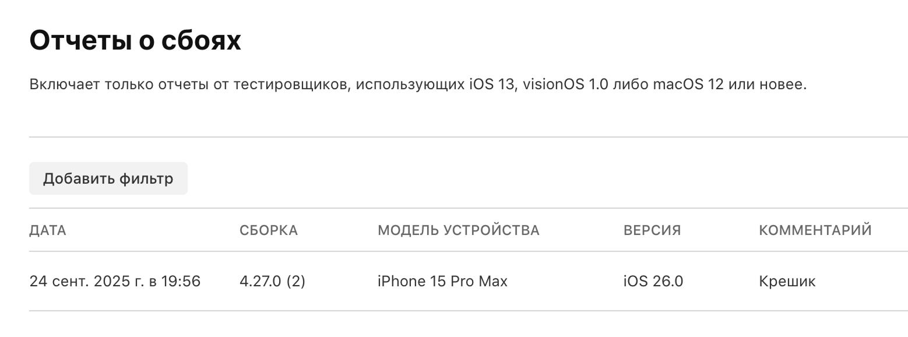The width and height of the screenshot is (908, 337).
Task: Click the КОММЕНТАРИЙ column header
Action: click(x=815, y=230)
